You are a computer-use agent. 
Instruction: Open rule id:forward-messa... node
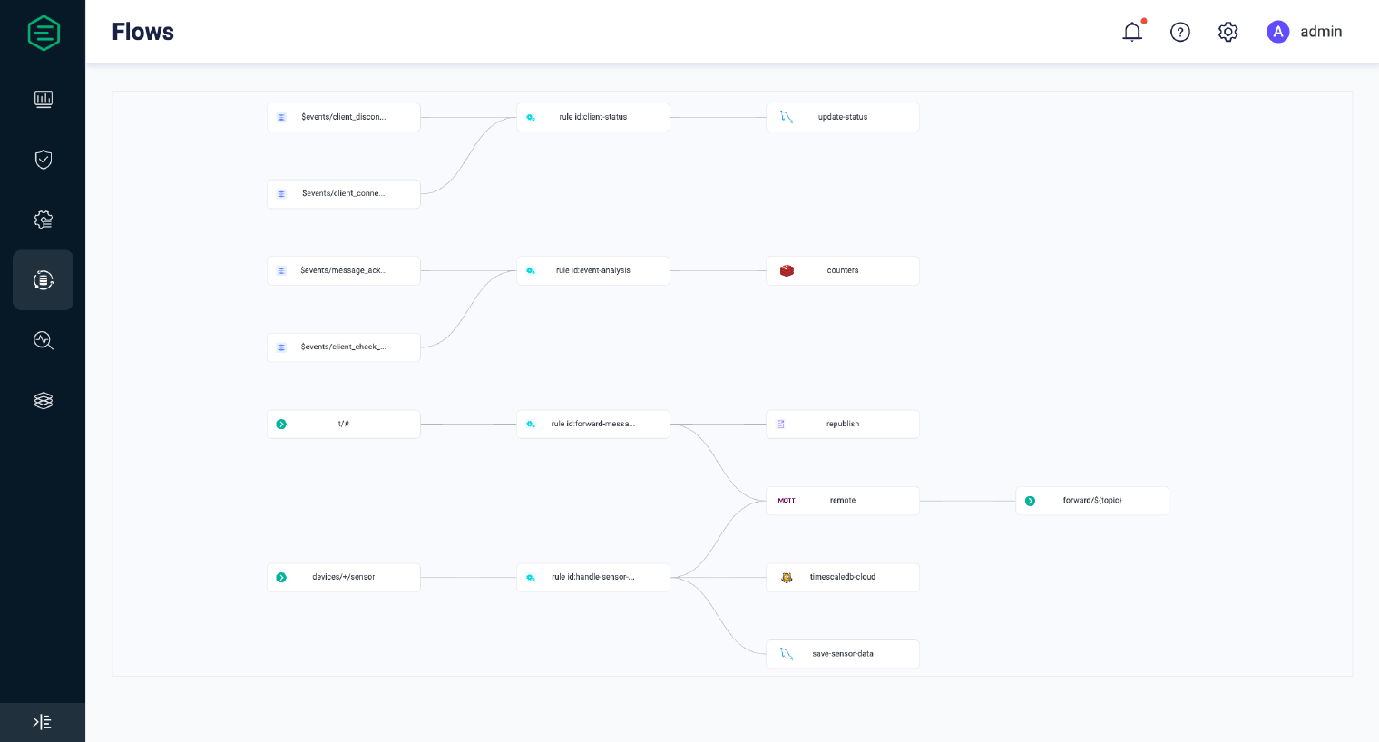click(x=593, y=424)
